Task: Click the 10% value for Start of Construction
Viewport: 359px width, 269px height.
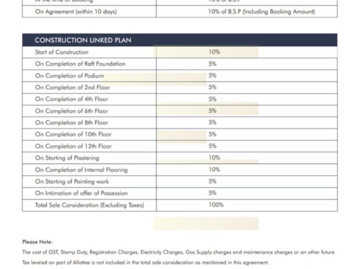Action: pos(214,52)
